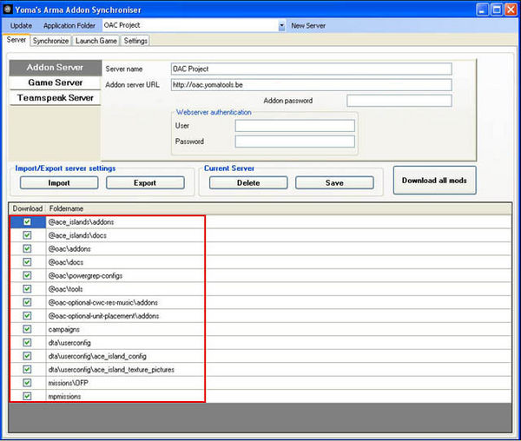521x441 pixels.
Task: Click the Export button
Action: tap(145, 183)
